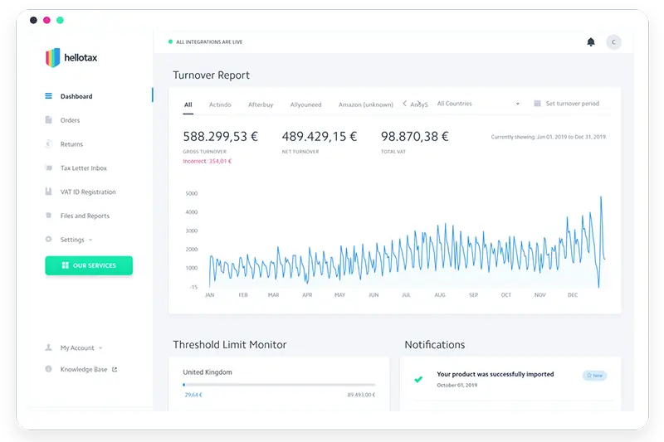
Task: Click the Orders sidebar icon
Action: pos(49,119)
